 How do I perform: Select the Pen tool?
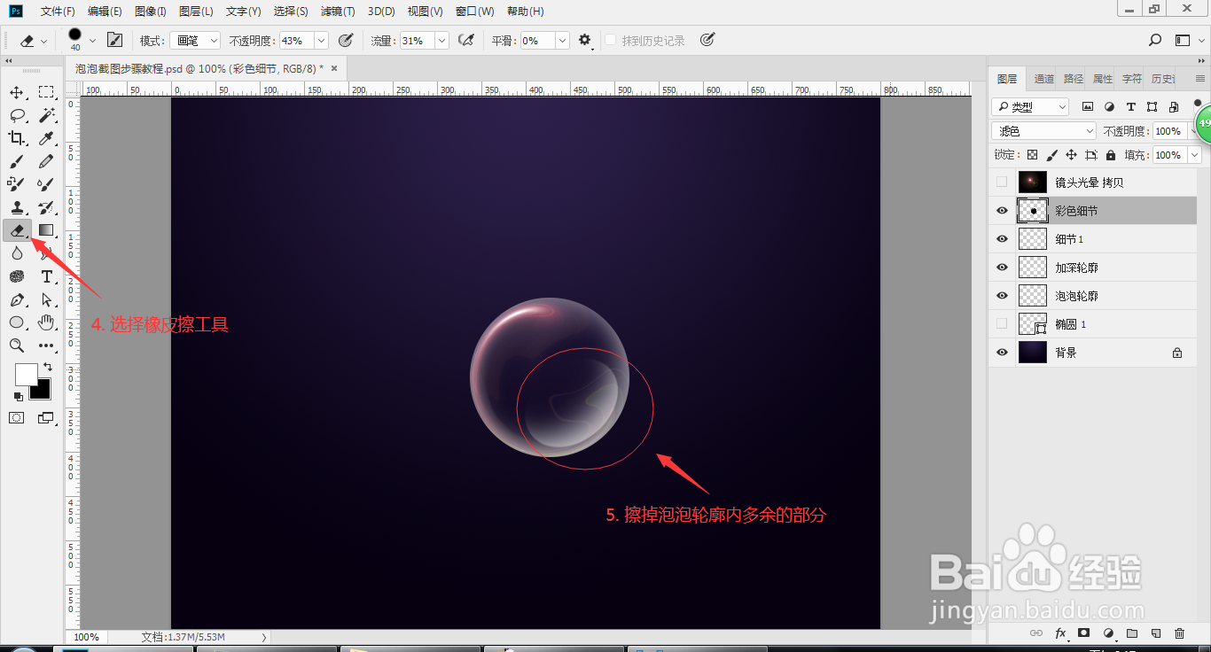(17, 299)
